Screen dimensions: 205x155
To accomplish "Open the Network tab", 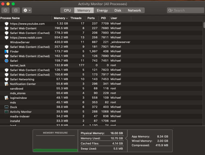I will [x=134, y=10].
